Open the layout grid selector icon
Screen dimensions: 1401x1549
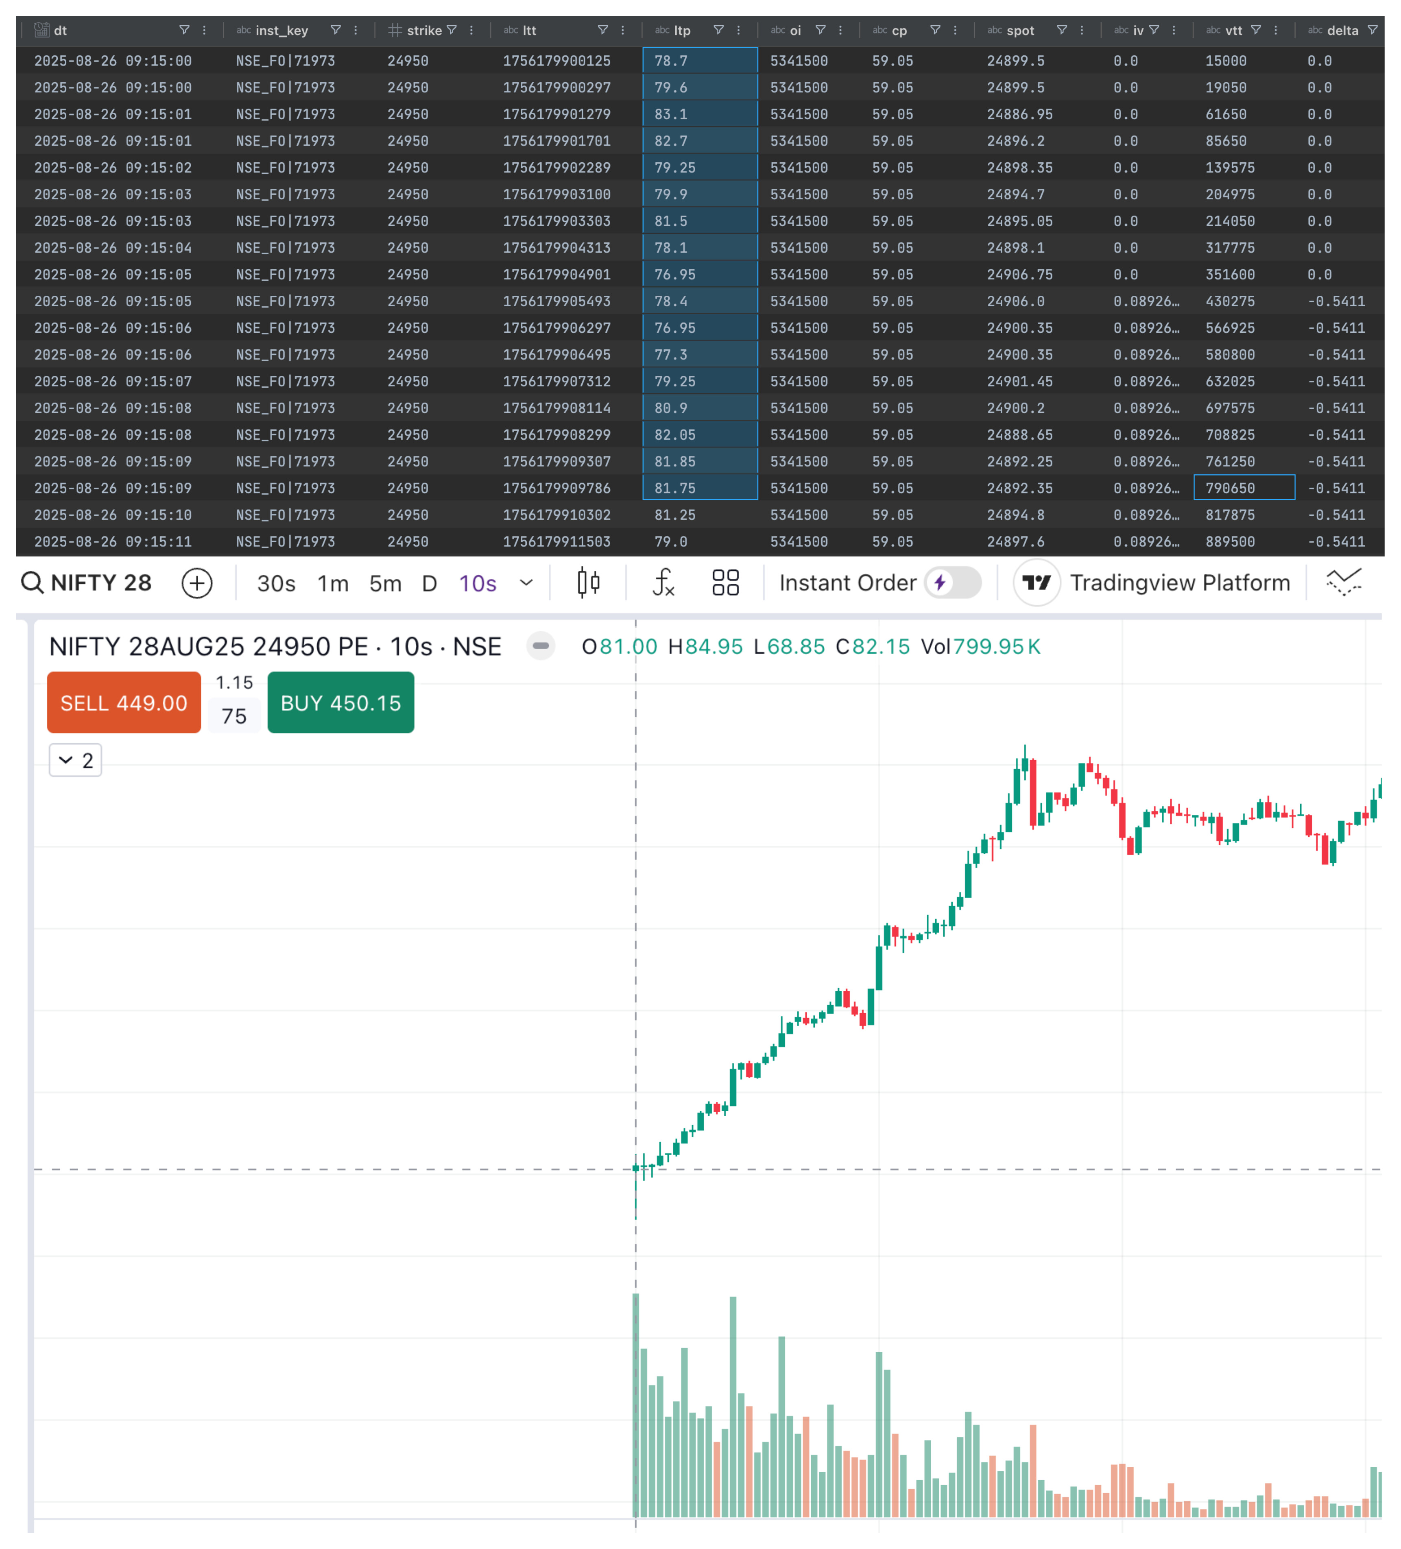tap(725, 583)
